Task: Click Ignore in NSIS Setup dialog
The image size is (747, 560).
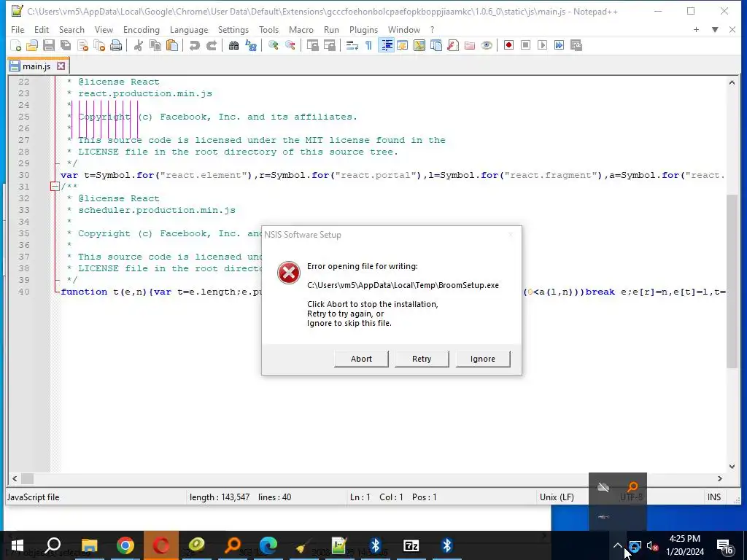Action: 483,359
